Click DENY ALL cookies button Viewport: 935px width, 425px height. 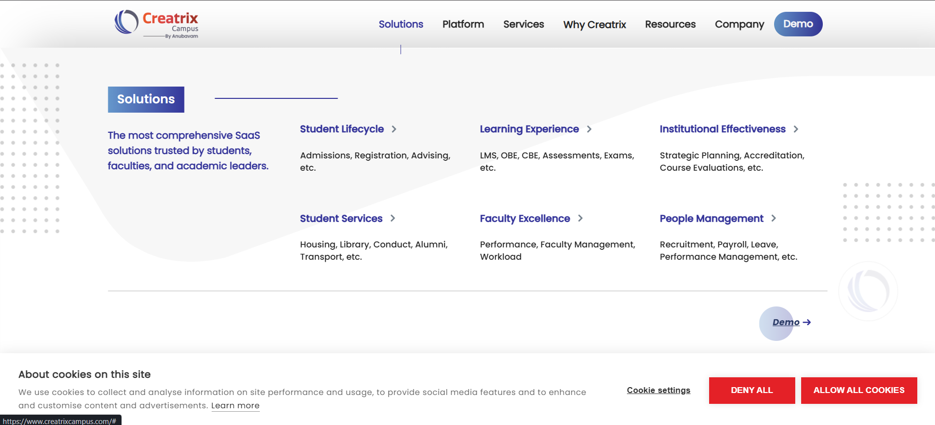point(752,391)
